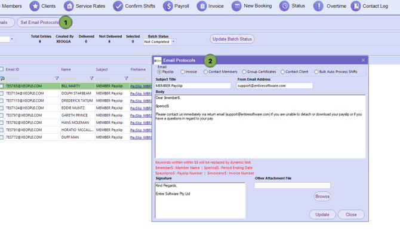The image size is (400, 239).
Task: Click the Status clock icon
Action: (x=285, y=6)
